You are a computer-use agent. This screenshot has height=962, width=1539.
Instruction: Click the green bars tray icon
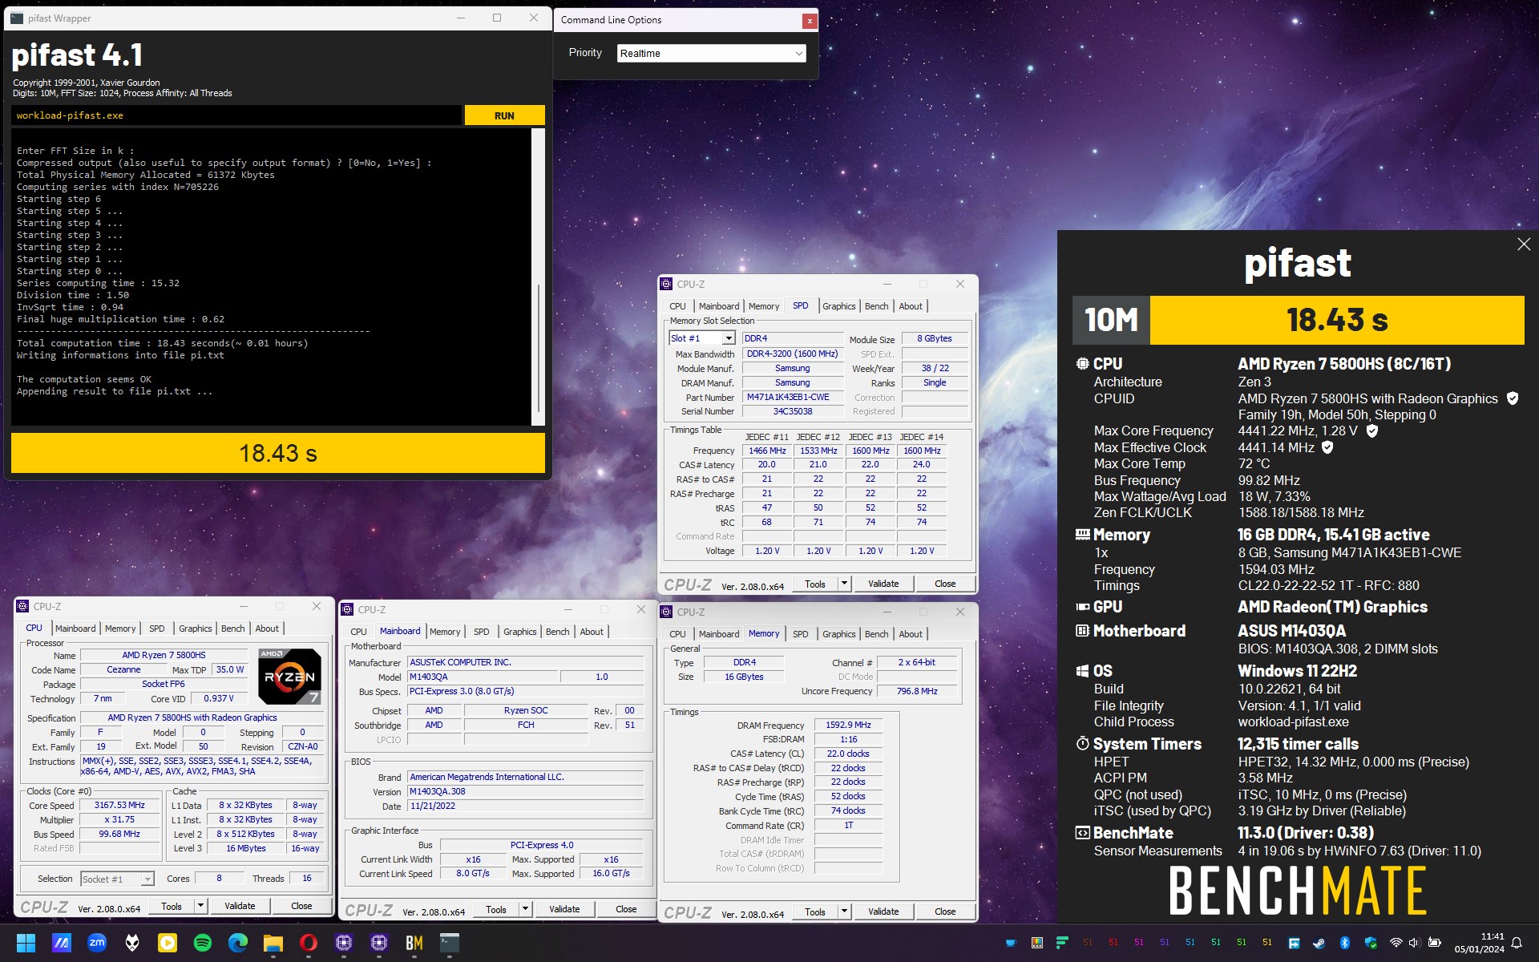1062,943
